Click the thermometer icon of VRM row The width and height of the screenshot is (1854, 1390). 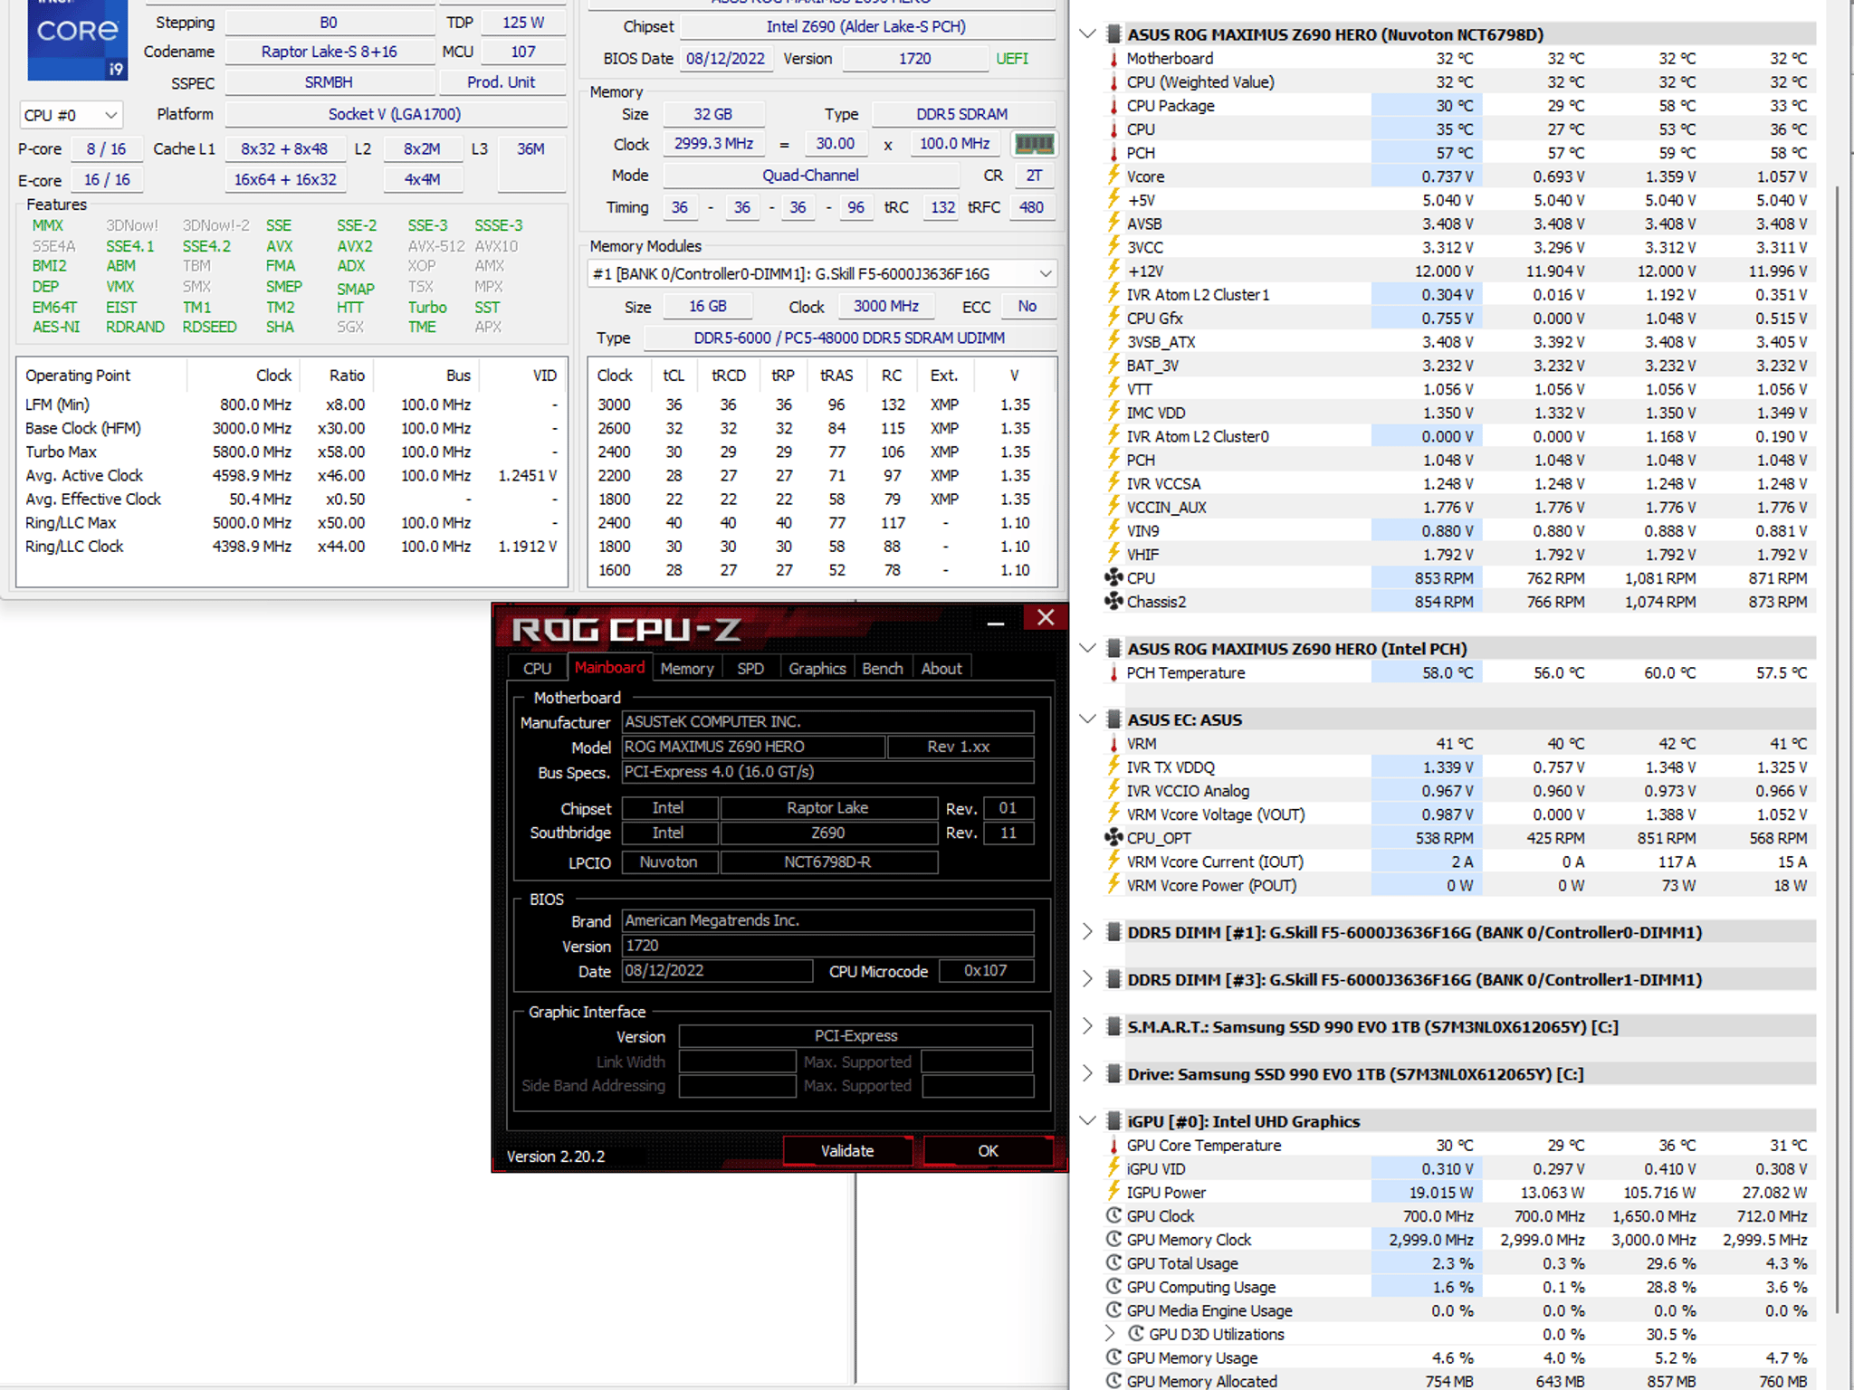1113,743
